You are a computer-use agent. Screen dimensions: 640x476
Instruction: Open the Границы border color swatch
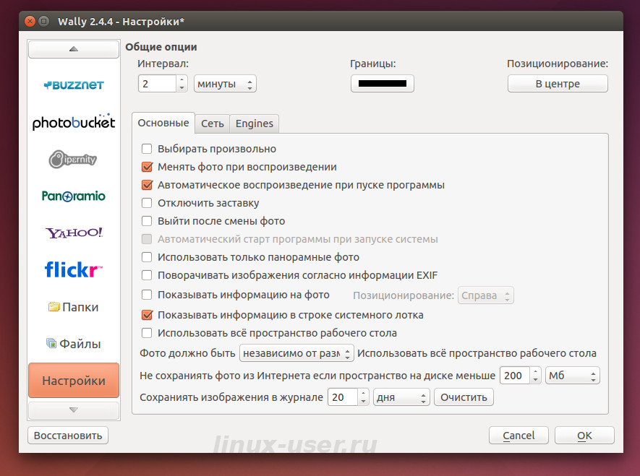pyautogui.click(x=382, y=83)
